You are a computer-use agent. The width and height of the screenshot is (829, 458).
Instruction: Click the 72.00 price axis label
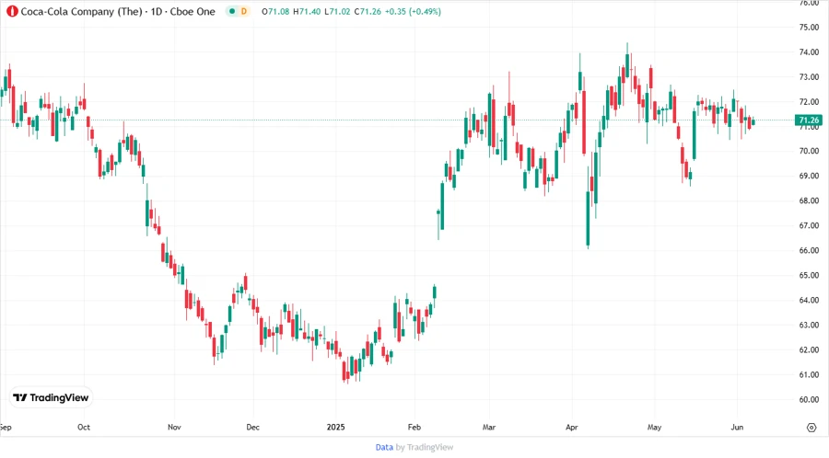pos(809,102)
